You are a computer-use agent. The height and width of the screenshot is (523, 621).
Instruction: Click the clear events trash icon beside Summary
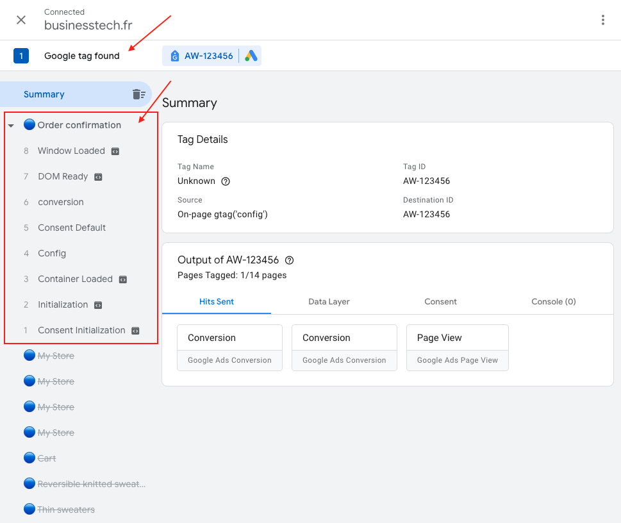tap(139, 94)
